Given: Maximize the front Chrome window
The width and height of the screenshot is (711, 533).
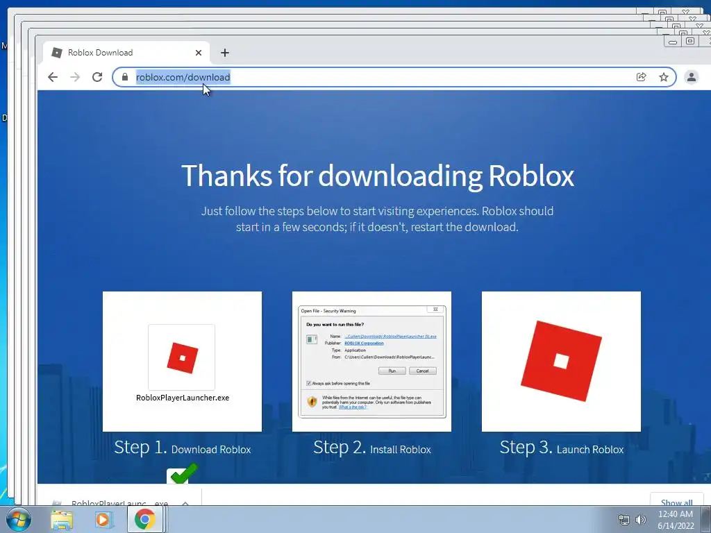Looking at the screenshot, I should (689, 41).
